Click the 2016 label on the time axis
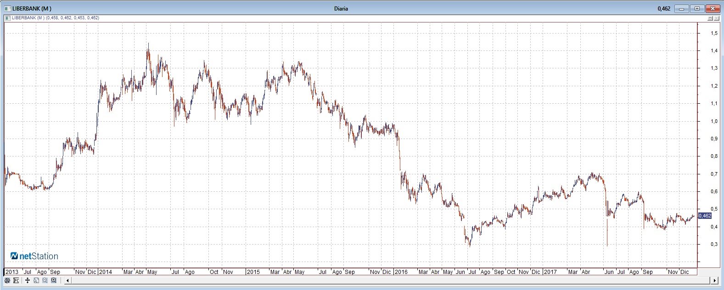 401,272
